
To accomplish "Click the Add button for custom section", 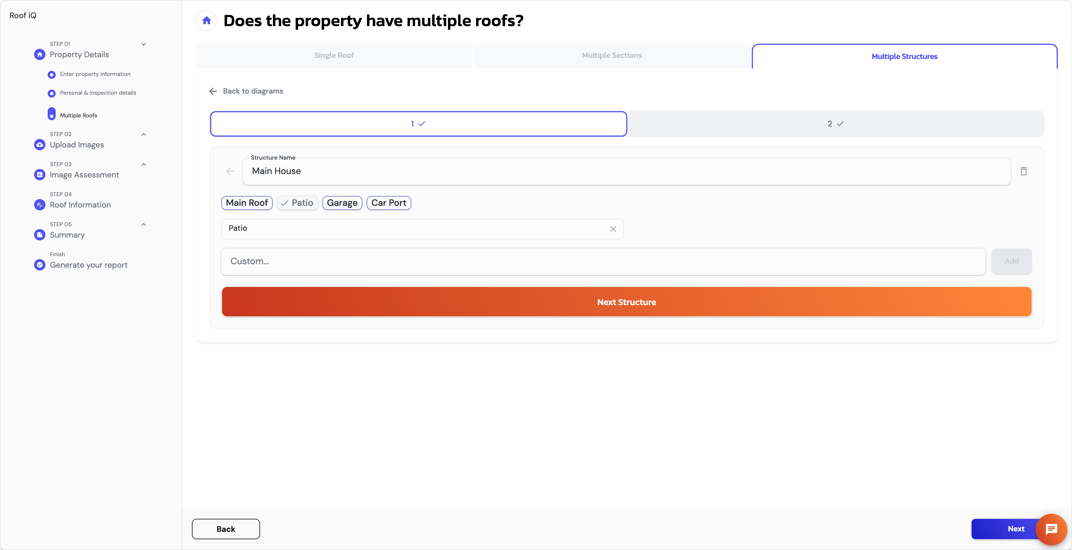I will [x=1011, y=261].
